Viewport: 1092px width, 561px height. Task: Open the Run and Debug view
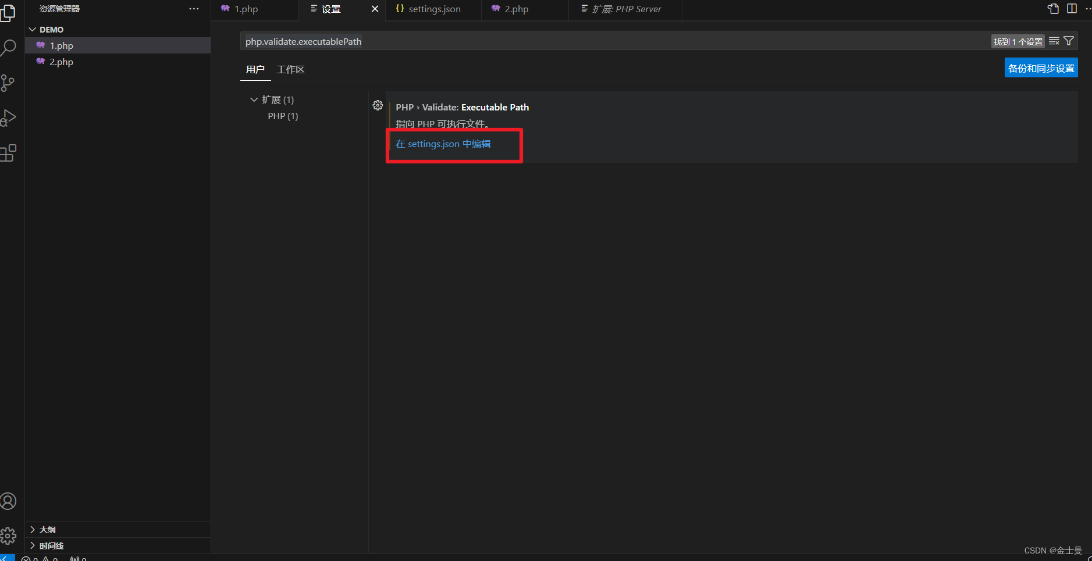pyautogui.click(x=8, y=117)
